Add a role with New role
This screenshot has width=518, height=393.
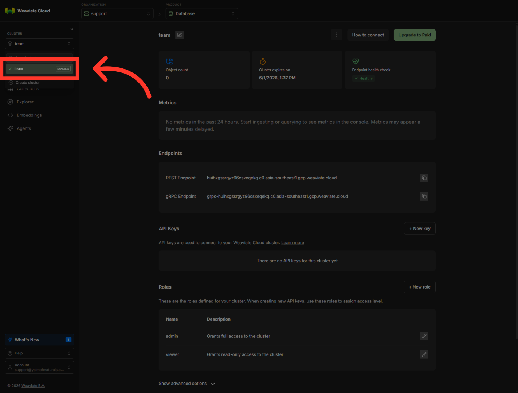[x=420, y=287]
